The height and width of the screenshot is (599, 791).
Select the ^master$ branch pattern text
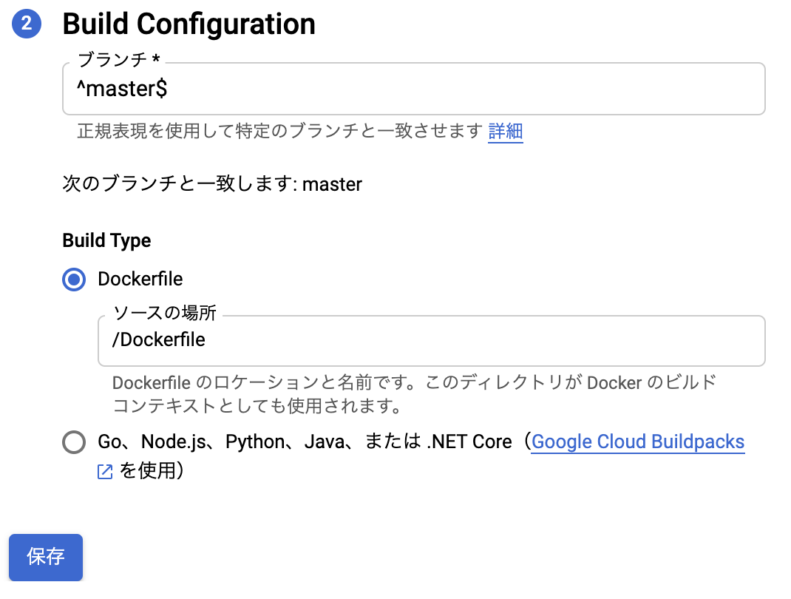click(120, 88)
